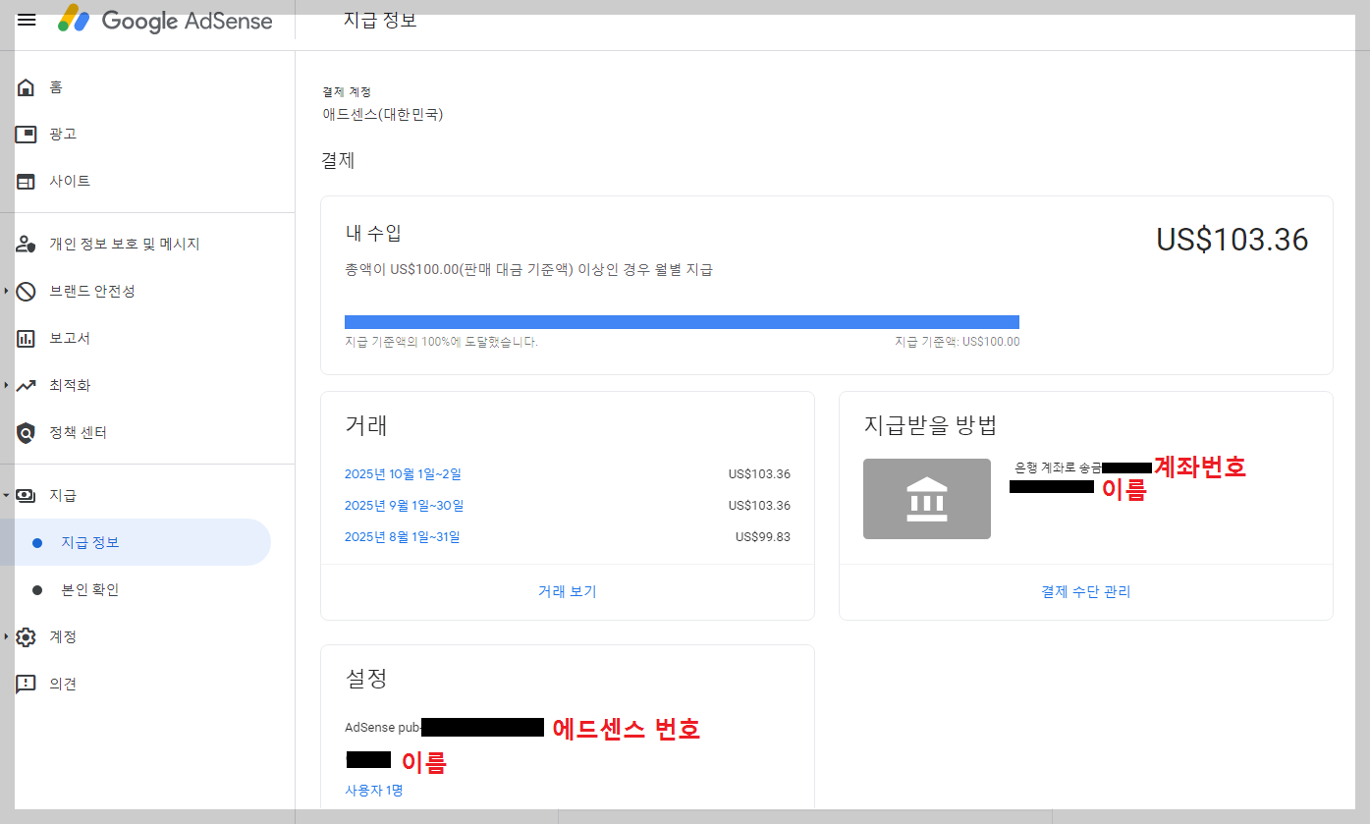Image resolution: width=1370 pixels, height=824 pixels.
Task: Click the AdSense pub- ID text
Action: 382,728
